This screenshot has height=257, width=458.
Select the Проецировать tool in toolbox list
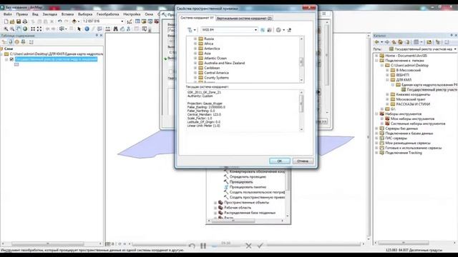click(241, 182)
